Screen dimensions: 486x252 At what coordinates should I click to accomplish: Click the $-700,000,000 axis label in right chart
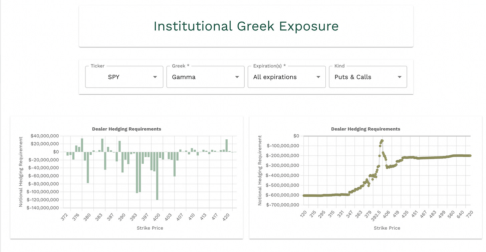point(282,205)
